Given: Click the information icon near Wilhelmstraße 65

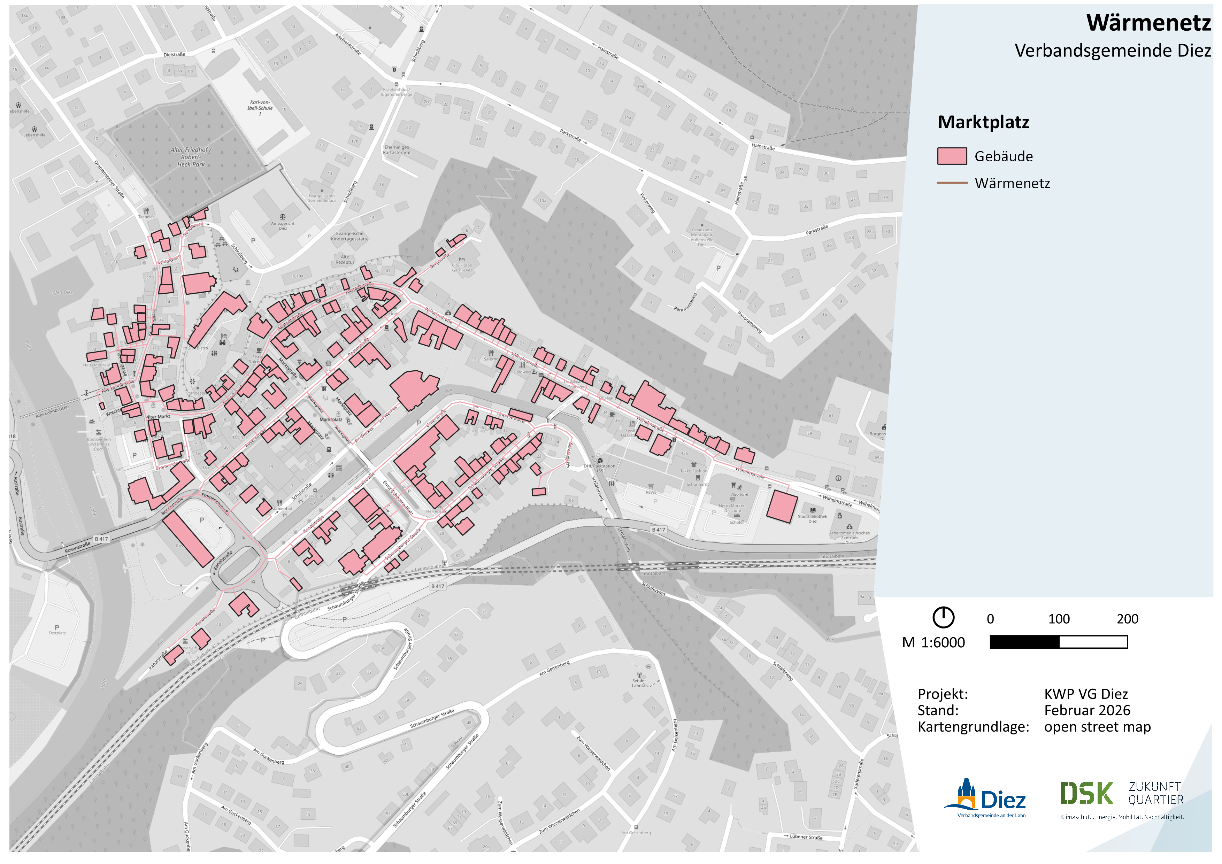Looking at the screenshot, I should pyautogui.click(x=838, y=478).
